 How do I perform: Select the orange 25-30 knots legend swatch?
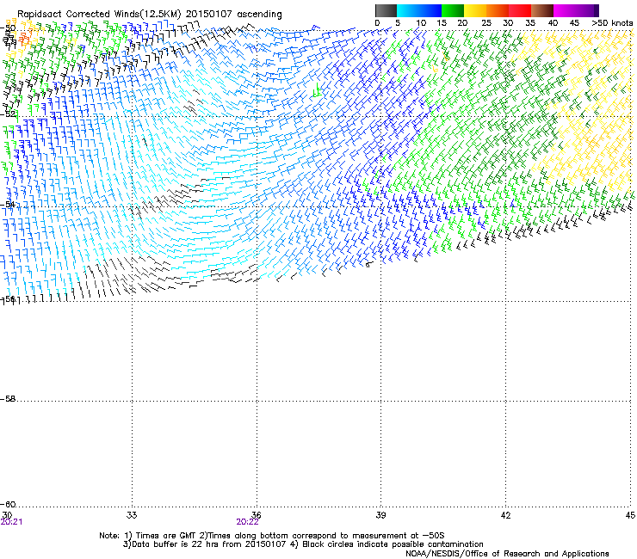click(x=498, y=10)
